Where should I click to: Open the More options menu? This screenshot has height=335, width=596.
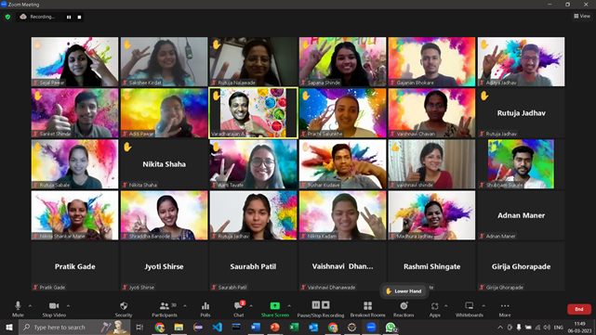(x=505, y=309)
